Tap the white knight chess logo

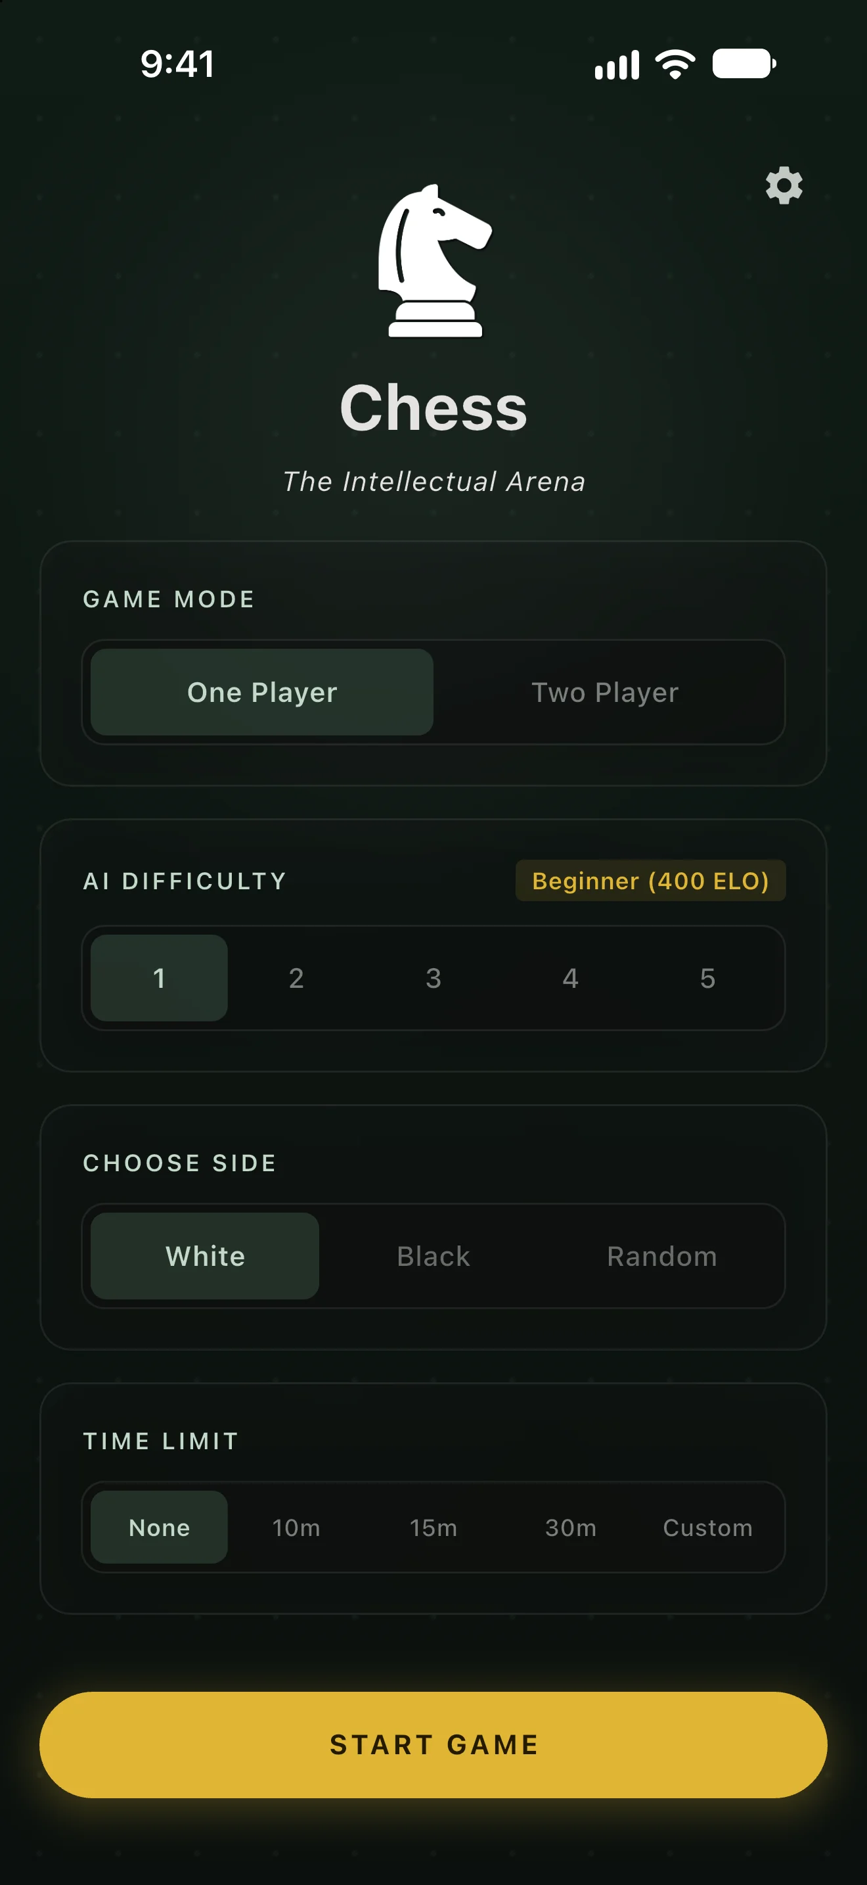434,260
